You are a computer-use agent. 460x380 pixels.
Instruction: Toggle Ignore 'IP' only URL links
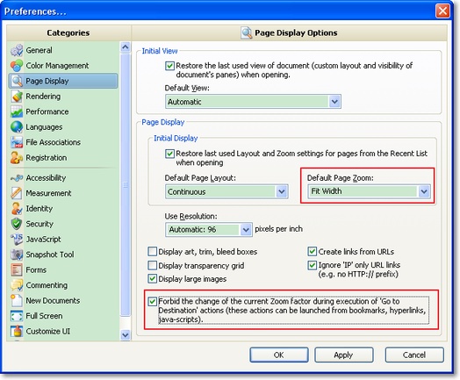click(x=313, y=265)
